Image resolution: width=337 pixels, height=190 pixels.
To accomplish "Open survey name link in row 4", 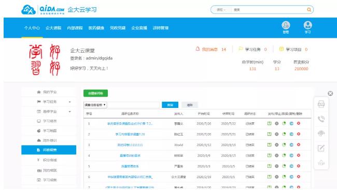I will coord(130,155).
